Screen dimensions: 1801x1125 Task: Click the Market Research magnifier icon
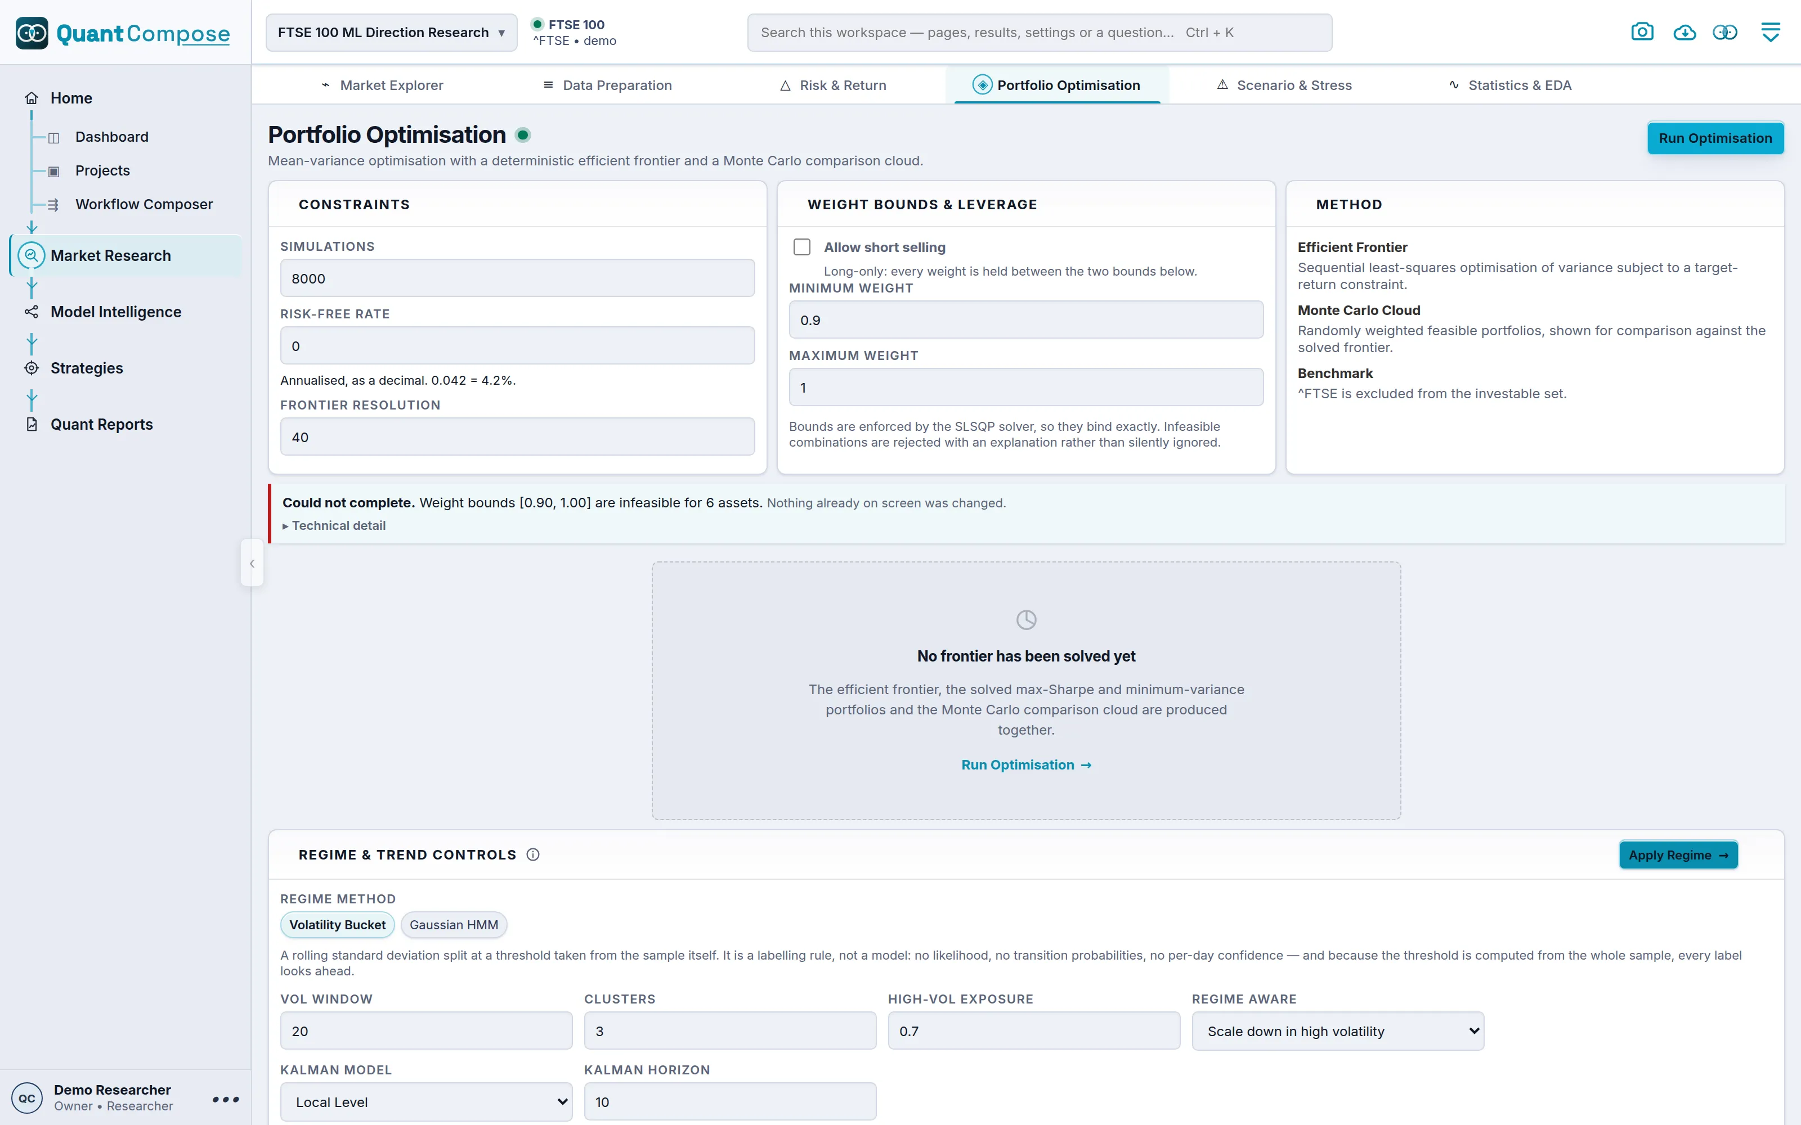click(32, 256)
